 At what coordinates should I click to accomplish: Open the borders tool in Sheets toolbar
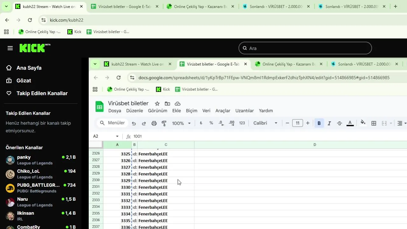(x=374, y=123)
